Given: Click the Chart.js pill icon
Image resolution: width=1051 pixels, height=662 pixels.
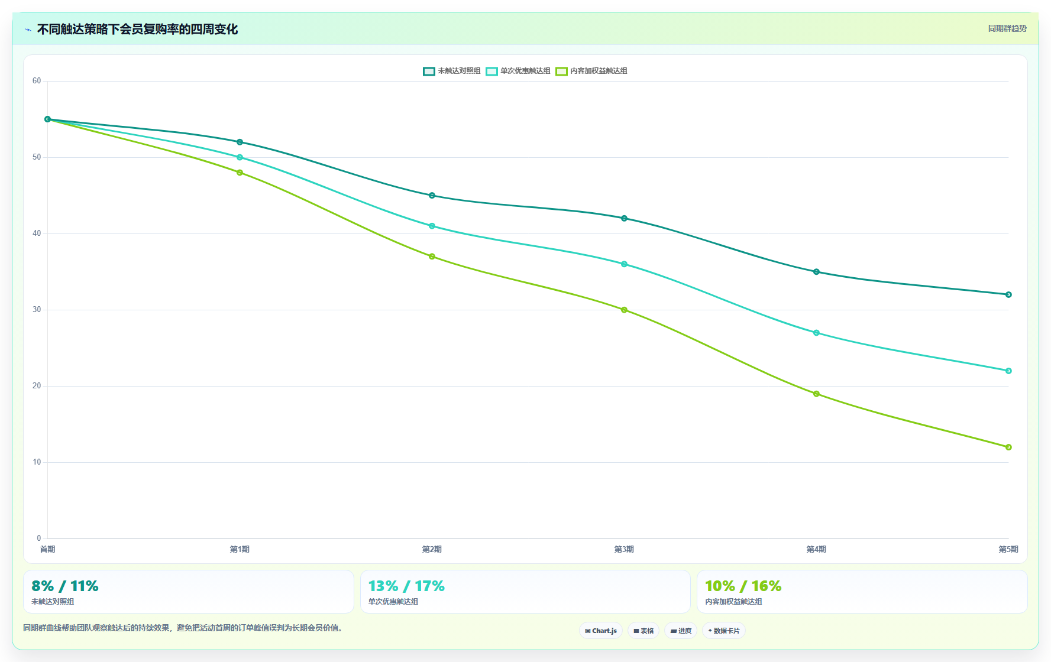Looking at the screenshot, I should click(x=588, y=631).
